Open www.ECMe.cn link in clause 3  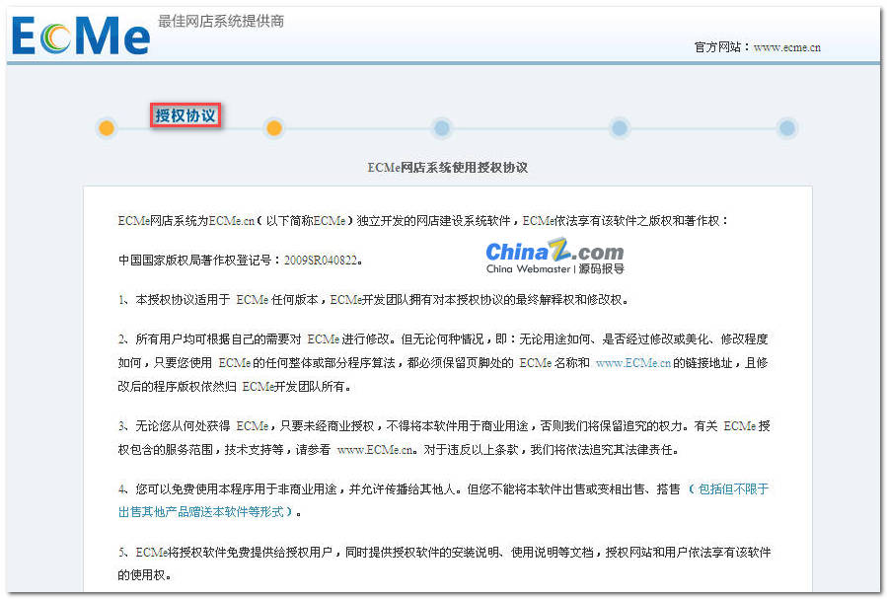coord(375,450)
